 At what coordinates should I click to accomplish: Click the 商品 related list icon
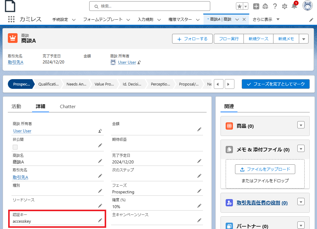tap(229, 126)
